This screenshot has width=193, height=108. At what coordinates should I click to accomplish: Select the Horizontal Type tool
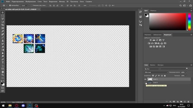[3, 62]
